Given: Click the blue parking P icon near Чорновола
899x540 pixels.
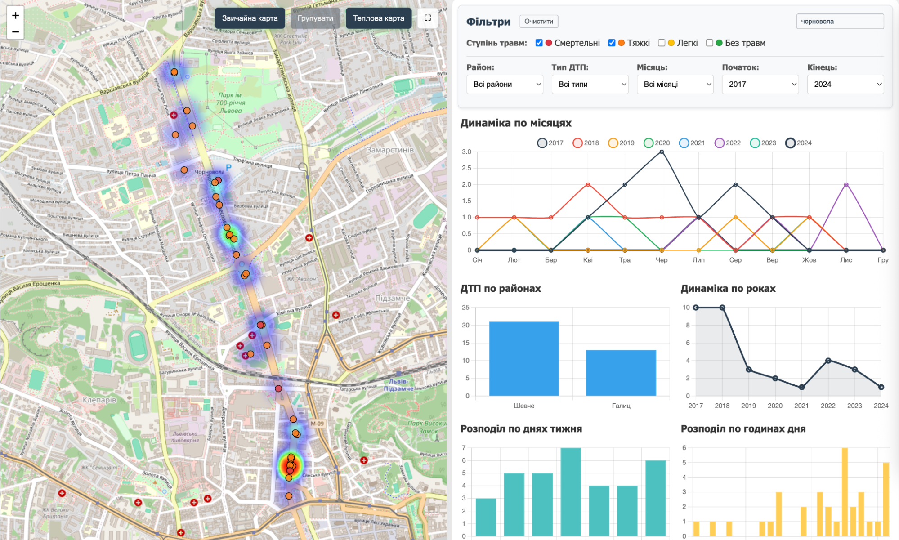Looking at the screenshot, I should pyautogui.click(x=228, y=168).
